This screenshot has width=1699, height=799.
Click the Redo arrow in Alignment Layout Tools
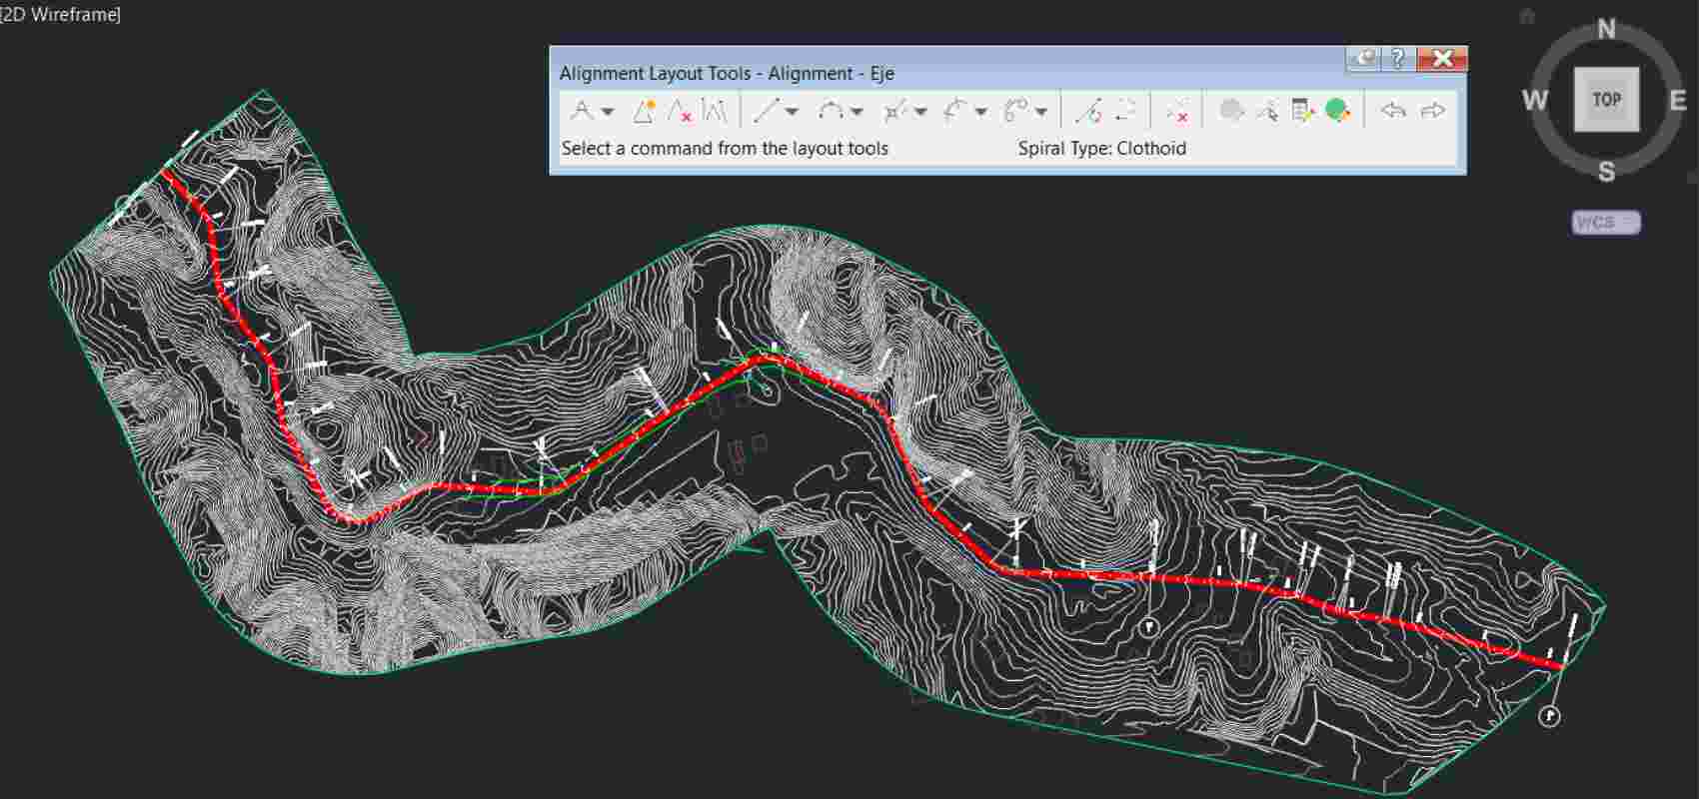1433,111
